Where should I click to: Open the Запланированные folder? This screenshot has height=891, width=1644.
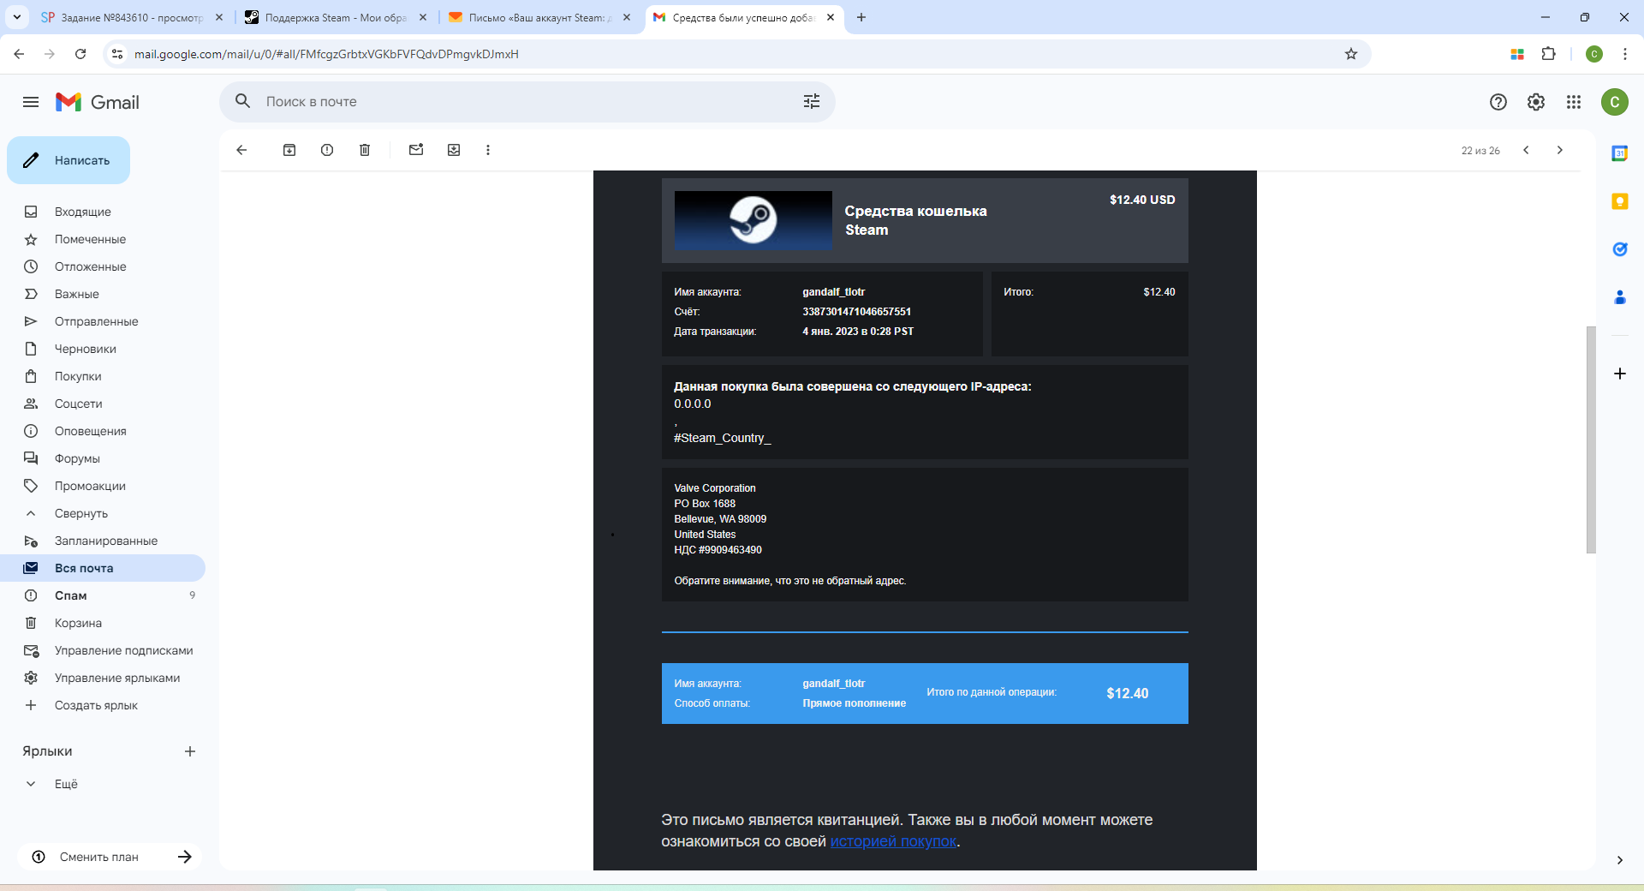(103, 541)
